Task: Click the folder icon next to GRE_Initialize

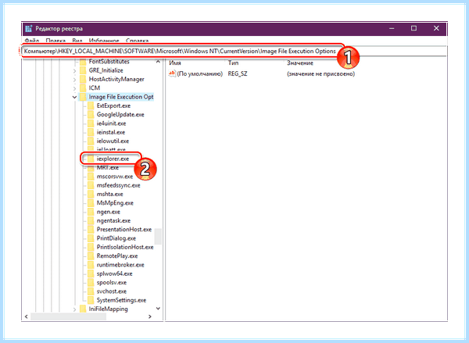Action: pos(83,70)
